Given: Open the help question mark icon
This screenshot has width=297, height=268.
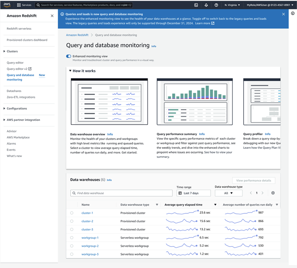Looking at the screenshot, I should [216, 5].
